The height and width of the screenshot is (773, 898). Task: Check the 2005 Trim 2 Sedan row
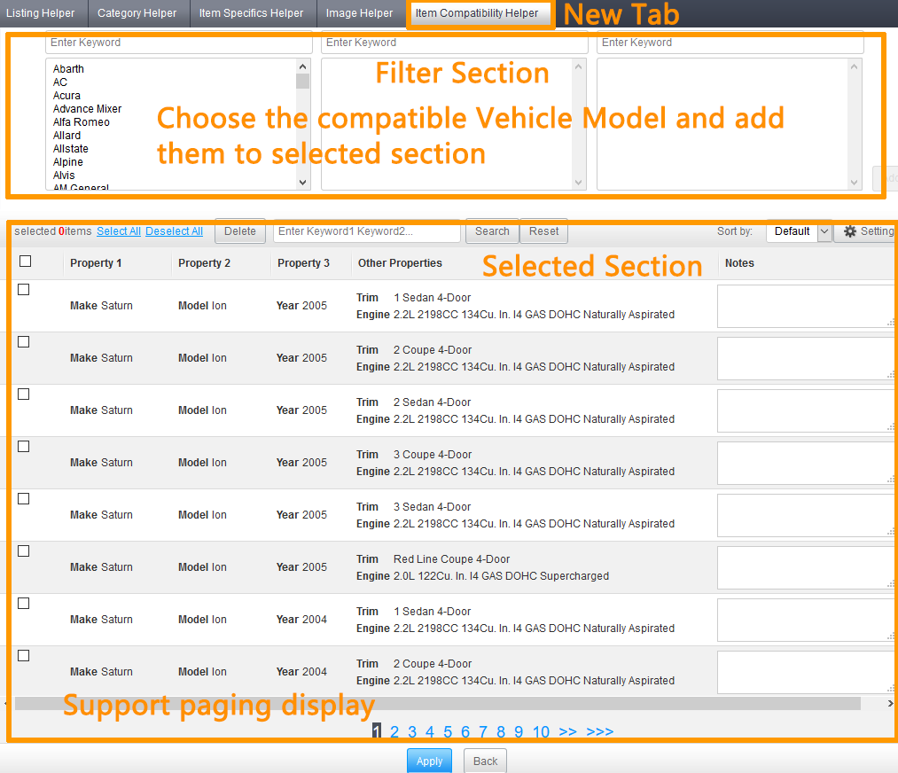pyautogui.click(x=23, y=394)
